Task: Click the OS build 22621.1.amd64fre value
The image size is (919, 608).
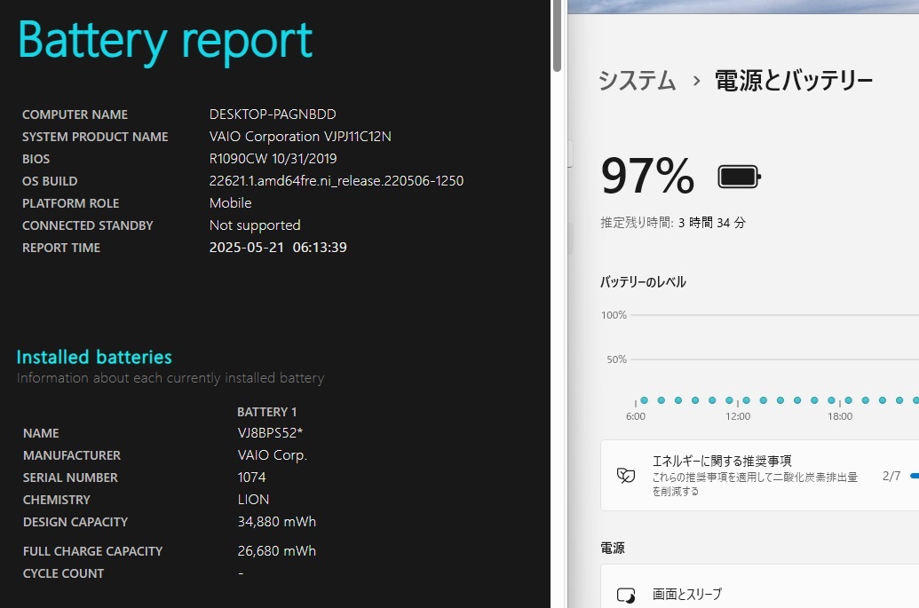Action: 337,181
